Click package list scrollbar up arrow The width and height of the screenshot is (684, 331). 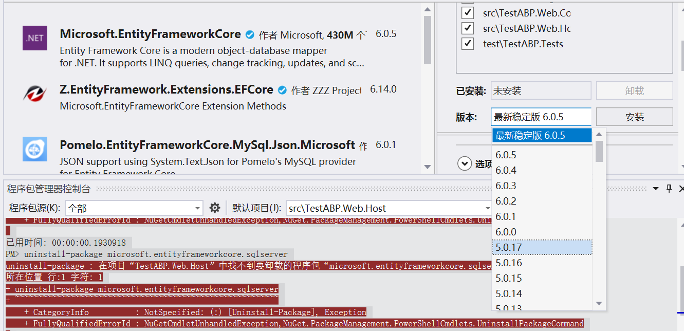(x=428, y=9)
